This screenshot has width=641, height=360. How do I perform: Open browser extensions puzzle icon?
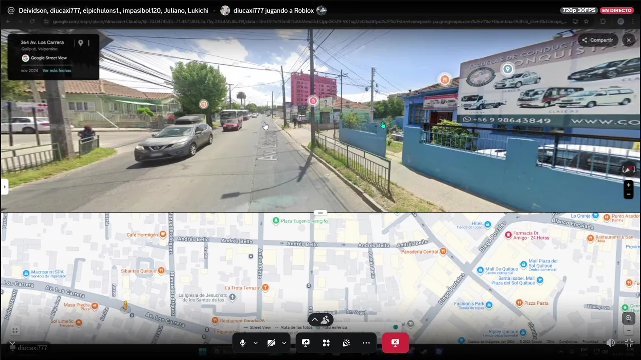pos(603,22)
